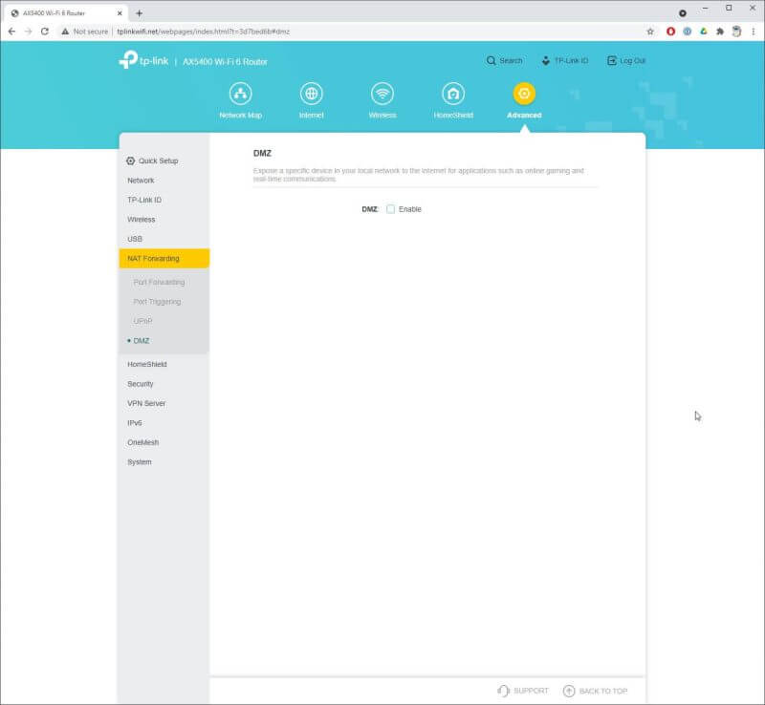Click the browser address bar URL
Screen dimensions: 765x705
click(x=204, y=32)
